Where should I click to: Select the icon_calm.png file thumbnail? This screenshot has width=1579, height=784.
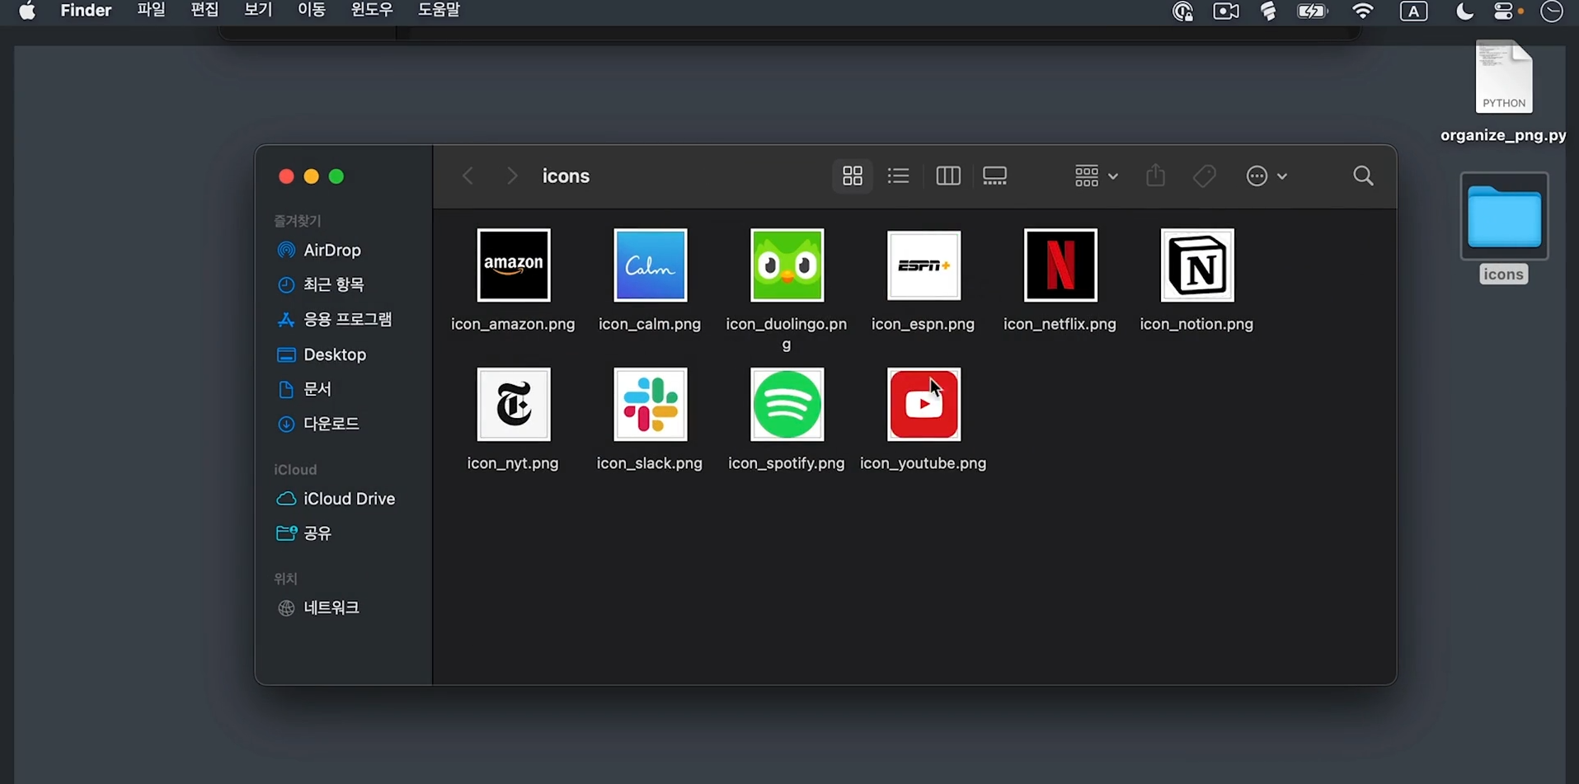tap(650, 265)
